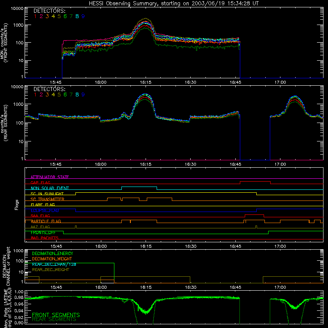Select cyan detector 8 in rear segments legend
This screenshot has width=328, height=328.
tap(77, 95)
